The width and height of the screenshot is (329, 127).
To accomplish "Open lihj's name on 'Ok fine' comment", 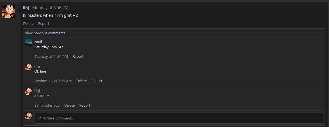I will pyautogui.click(x=37, y=66).
